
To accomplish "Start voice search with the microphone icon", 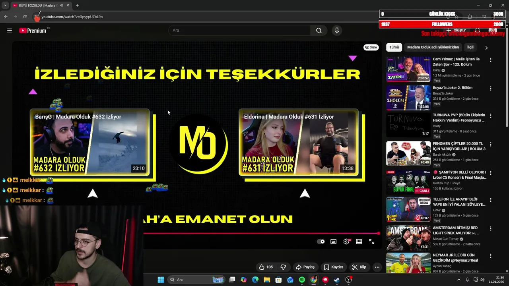I will (x=337, y=31).
